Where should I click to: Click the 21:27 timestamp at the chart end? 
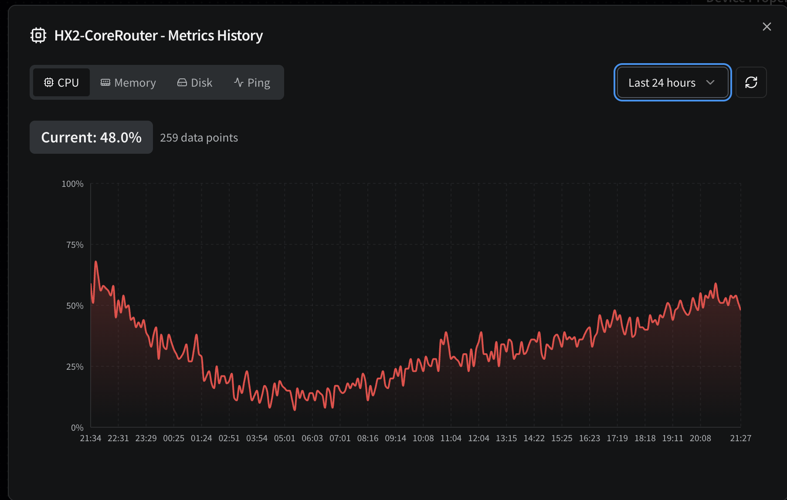pos(740,438)
